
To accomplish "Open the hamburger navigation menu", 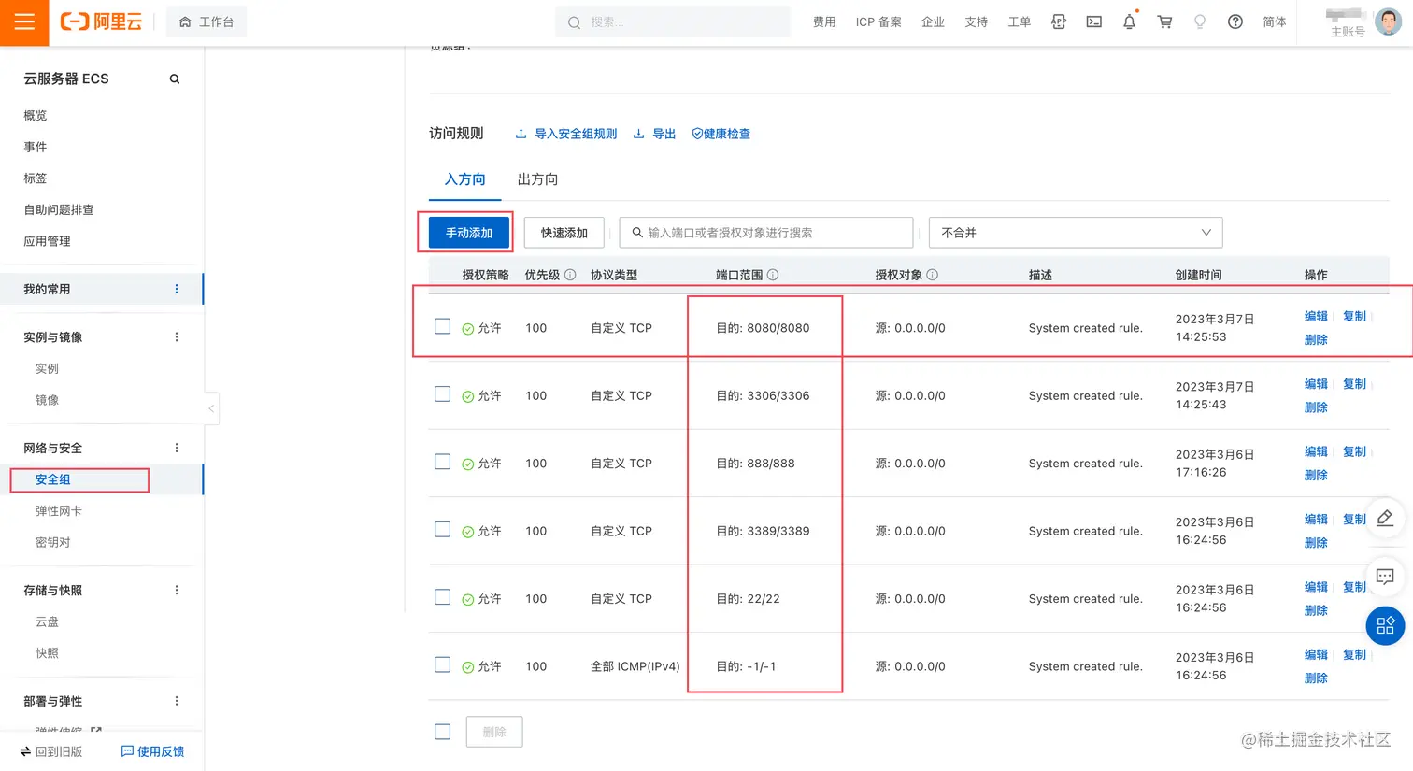I will coord(24,22).
